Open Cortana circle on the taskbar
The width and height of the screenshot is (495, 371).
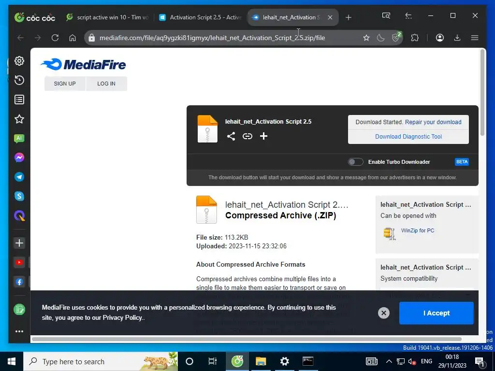point(189,361)
